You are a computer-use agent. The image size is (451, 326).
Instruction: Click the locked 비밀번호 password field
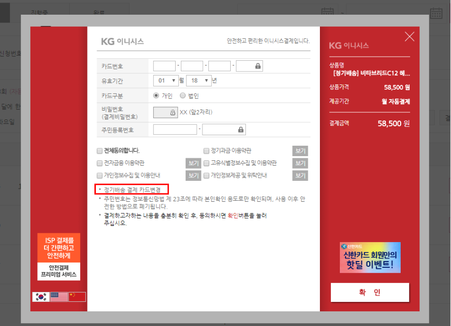tap(165, 112)
